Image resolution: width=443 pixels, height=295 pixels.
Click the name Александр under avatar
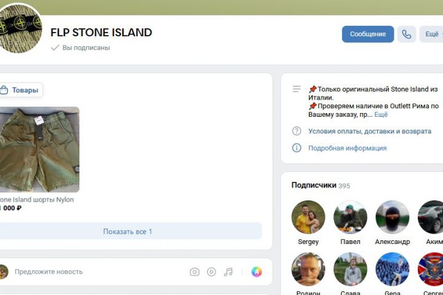coord(393,242)
